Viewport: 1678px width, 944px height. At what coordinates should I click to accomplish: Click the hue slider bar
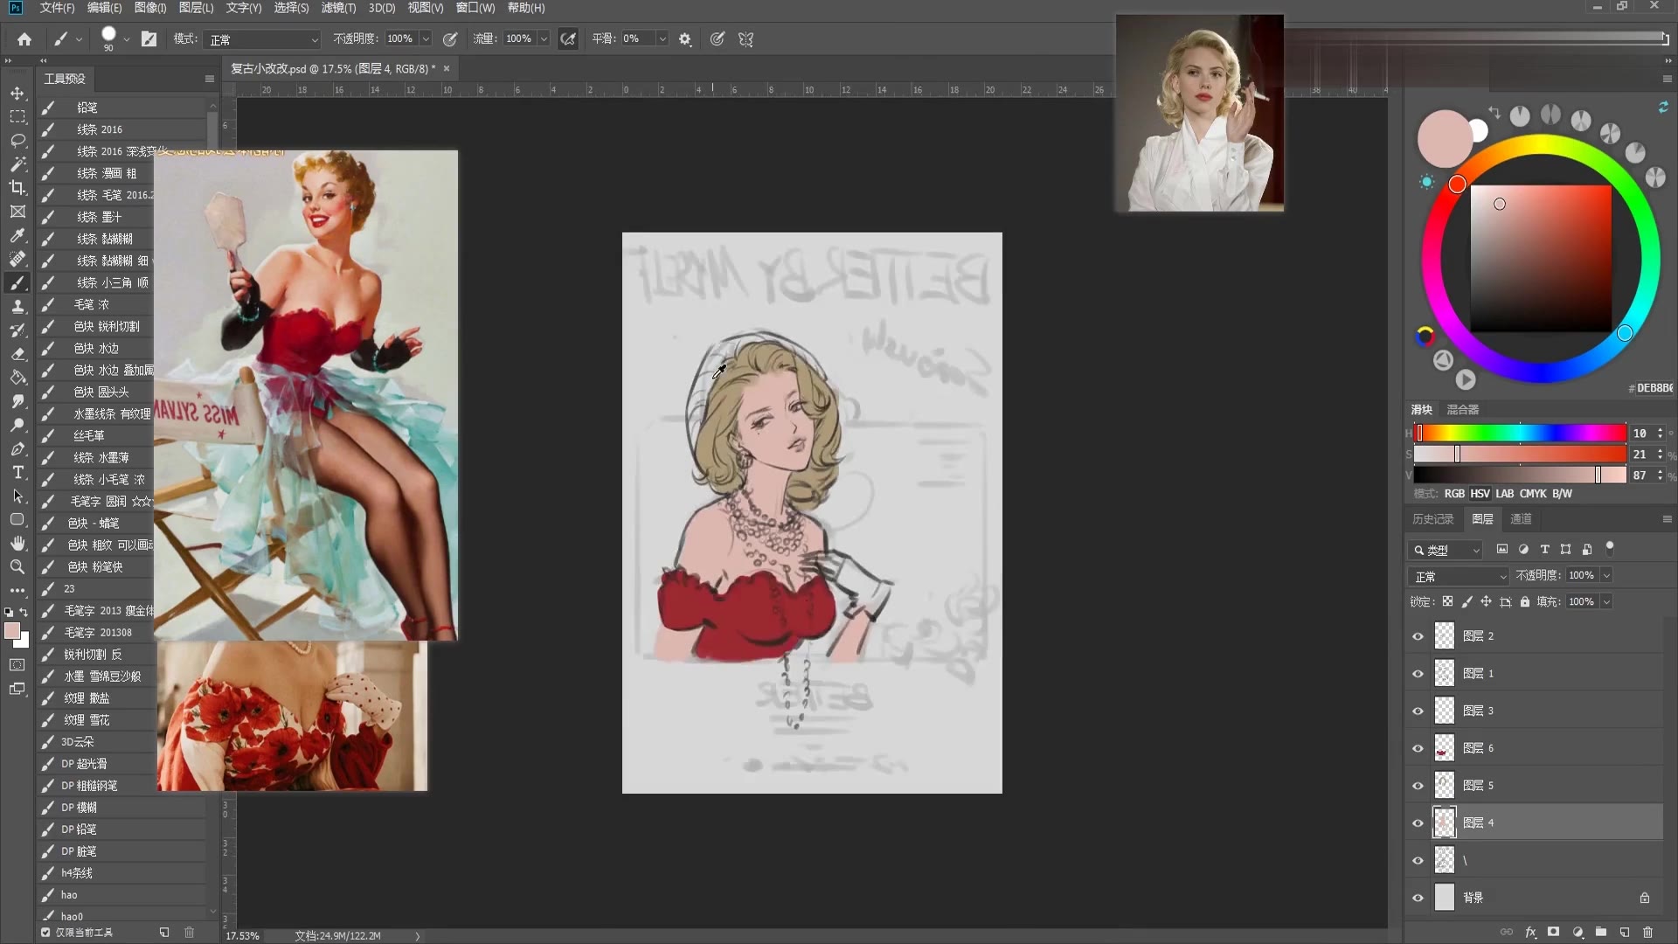click(x=1520, y=433)
